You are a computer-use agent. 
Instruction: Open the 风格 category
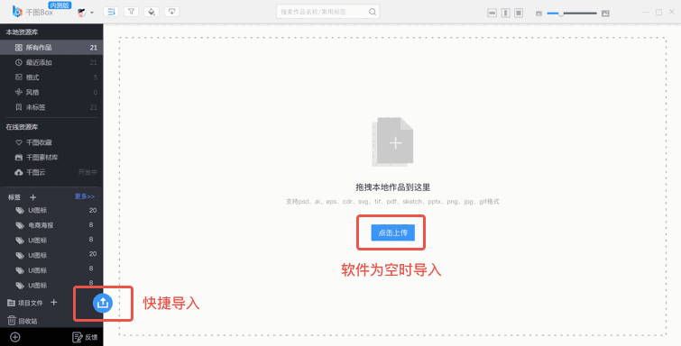click(x=51, y=92)
